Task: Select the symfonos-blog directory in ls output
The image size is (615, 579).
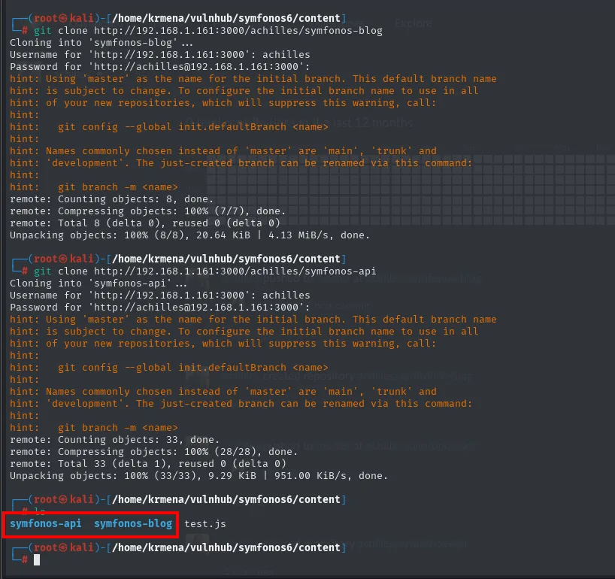Action: (x=133, y=523)
